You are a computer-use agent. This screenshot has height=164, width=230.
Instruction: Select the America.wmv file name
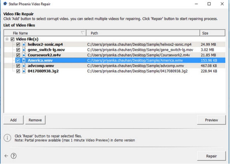pyautogui.click(x=40, y=60)
